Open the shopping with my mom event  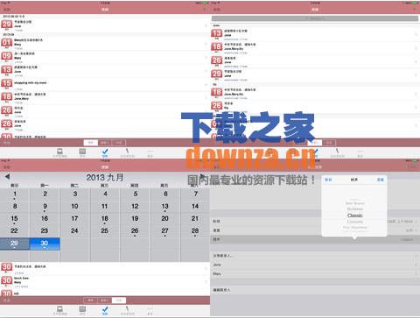pos(105,84)
